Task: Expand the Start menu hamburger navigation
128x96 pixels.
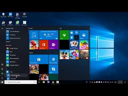Action: point(2,28)
